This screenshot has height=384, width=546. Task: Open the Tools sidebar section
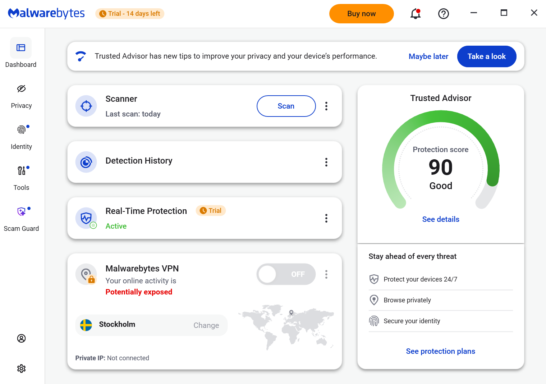(x=21, y=178)
